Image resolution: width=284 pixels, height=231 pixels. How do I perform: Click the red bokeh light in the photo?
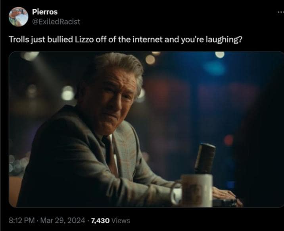tap(228, 140)
